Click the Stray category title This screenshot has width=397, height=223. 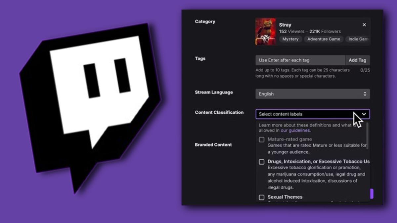coord(285,25)
